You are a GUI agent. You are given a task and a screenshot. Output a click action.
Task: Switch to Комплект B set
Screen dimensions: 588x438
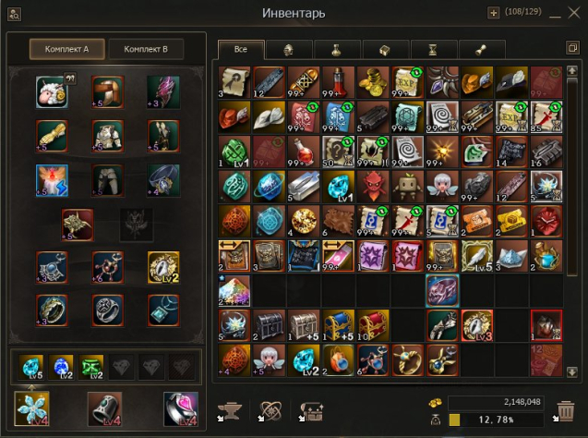coord(146,49)
